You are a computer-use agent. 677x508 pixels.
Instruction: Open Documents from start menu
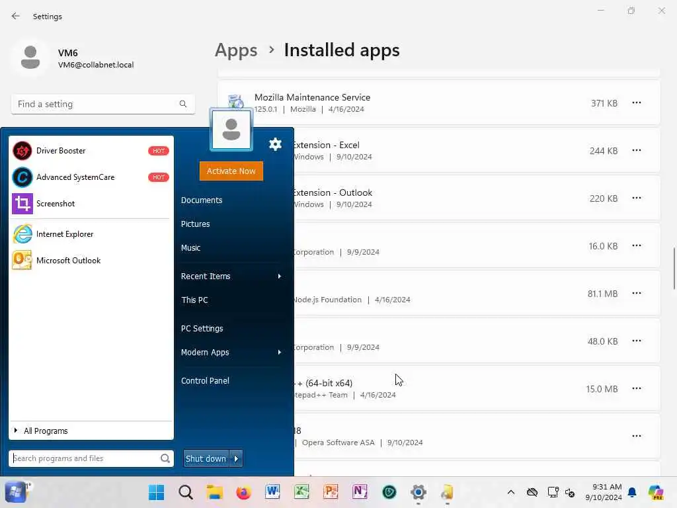coord(202,200)
